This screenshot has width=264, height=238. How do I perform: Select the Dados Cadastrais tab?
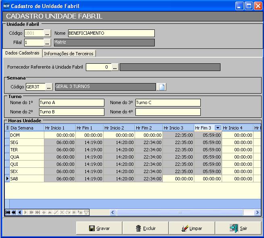22,53
